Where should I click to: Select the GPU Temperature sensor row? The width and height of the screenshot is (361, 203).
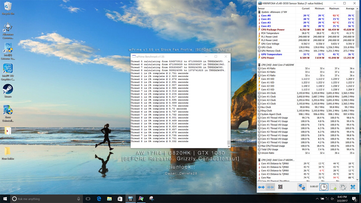tap(306, 54)
